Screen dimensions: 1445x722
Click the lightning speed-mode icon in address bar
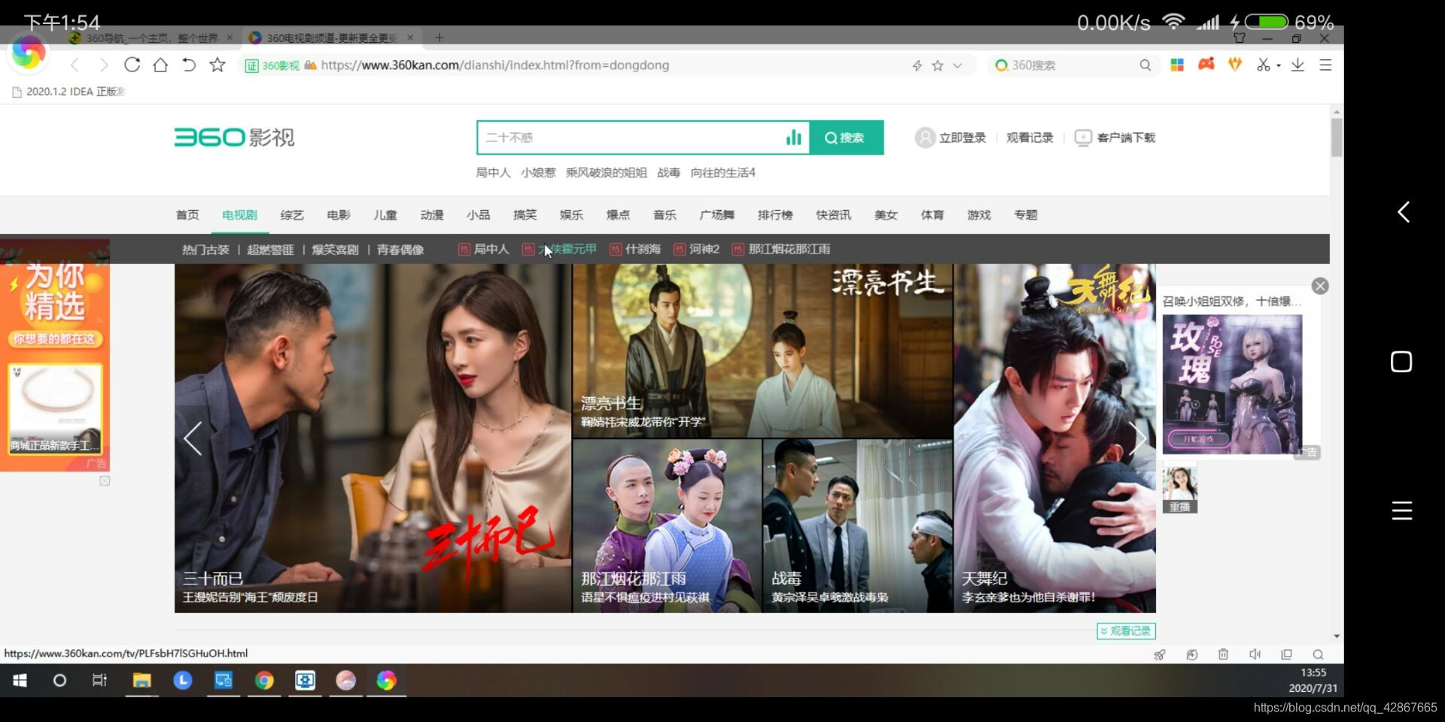(x=917, y=65)
